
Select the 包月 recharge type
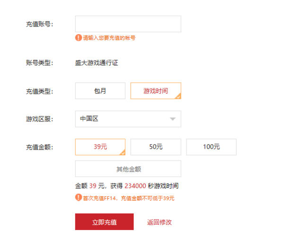click(100, 91)
